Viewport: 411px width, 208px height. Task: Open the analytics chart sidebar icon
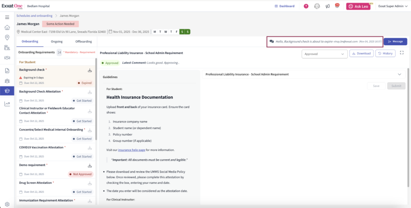pyautogui.click(x=7, y=104)
